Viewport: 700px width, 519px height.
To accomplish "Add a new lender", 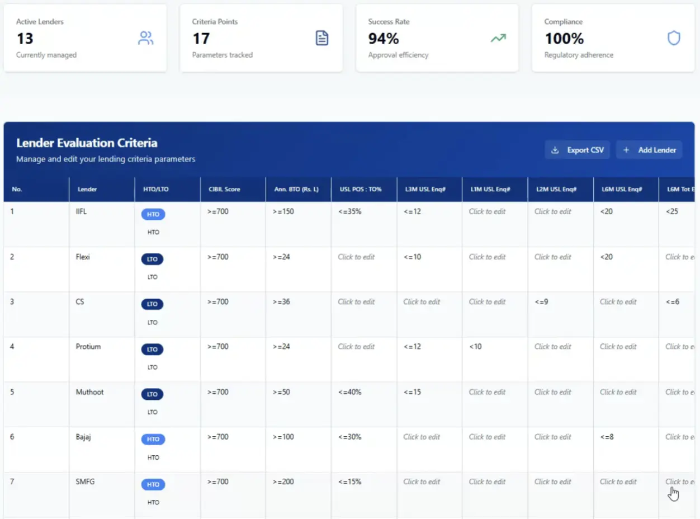I will tap(649, 150).
